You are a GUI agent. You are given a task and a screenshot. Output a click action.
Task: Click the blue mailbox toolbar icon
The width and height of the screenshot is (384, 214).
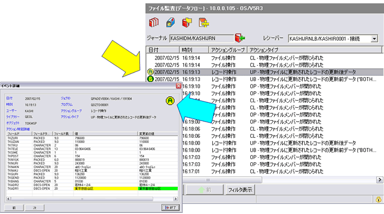click(x=171, y=22)
